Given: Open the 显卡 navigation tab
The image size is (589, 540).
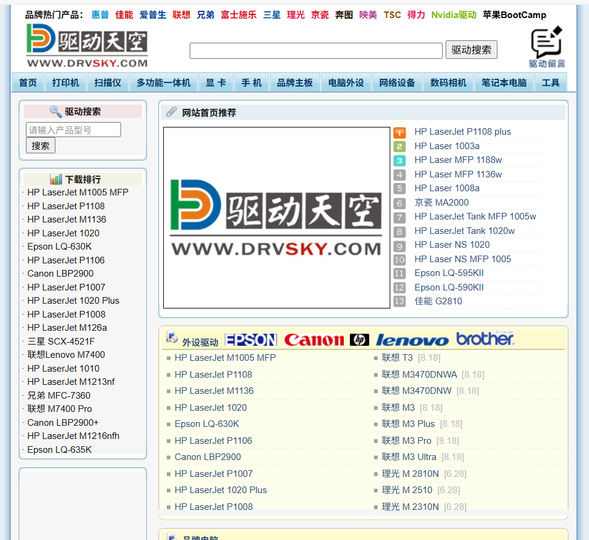Looking at the screenshot, I should [x=216, y=82].
